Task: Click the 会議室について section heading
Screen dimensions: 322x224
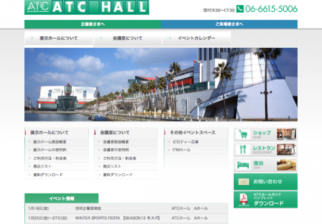Action: (x=115, y=132)
